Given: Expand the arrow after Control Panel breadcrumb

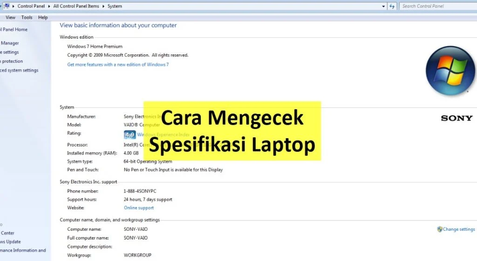Looking at the screenshot, I should pyautogui.click(x=49, y=6).
